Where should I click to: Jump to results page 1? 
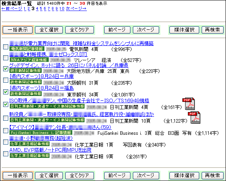click(25, 9)
